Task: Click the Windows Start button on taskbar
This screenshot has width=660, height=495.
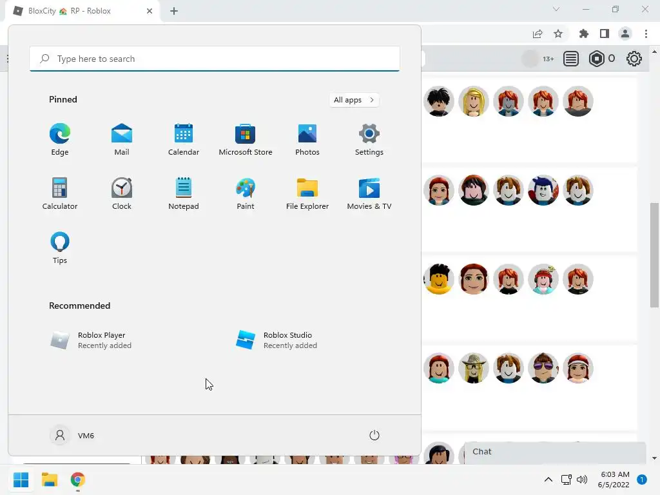Action: 21,480
